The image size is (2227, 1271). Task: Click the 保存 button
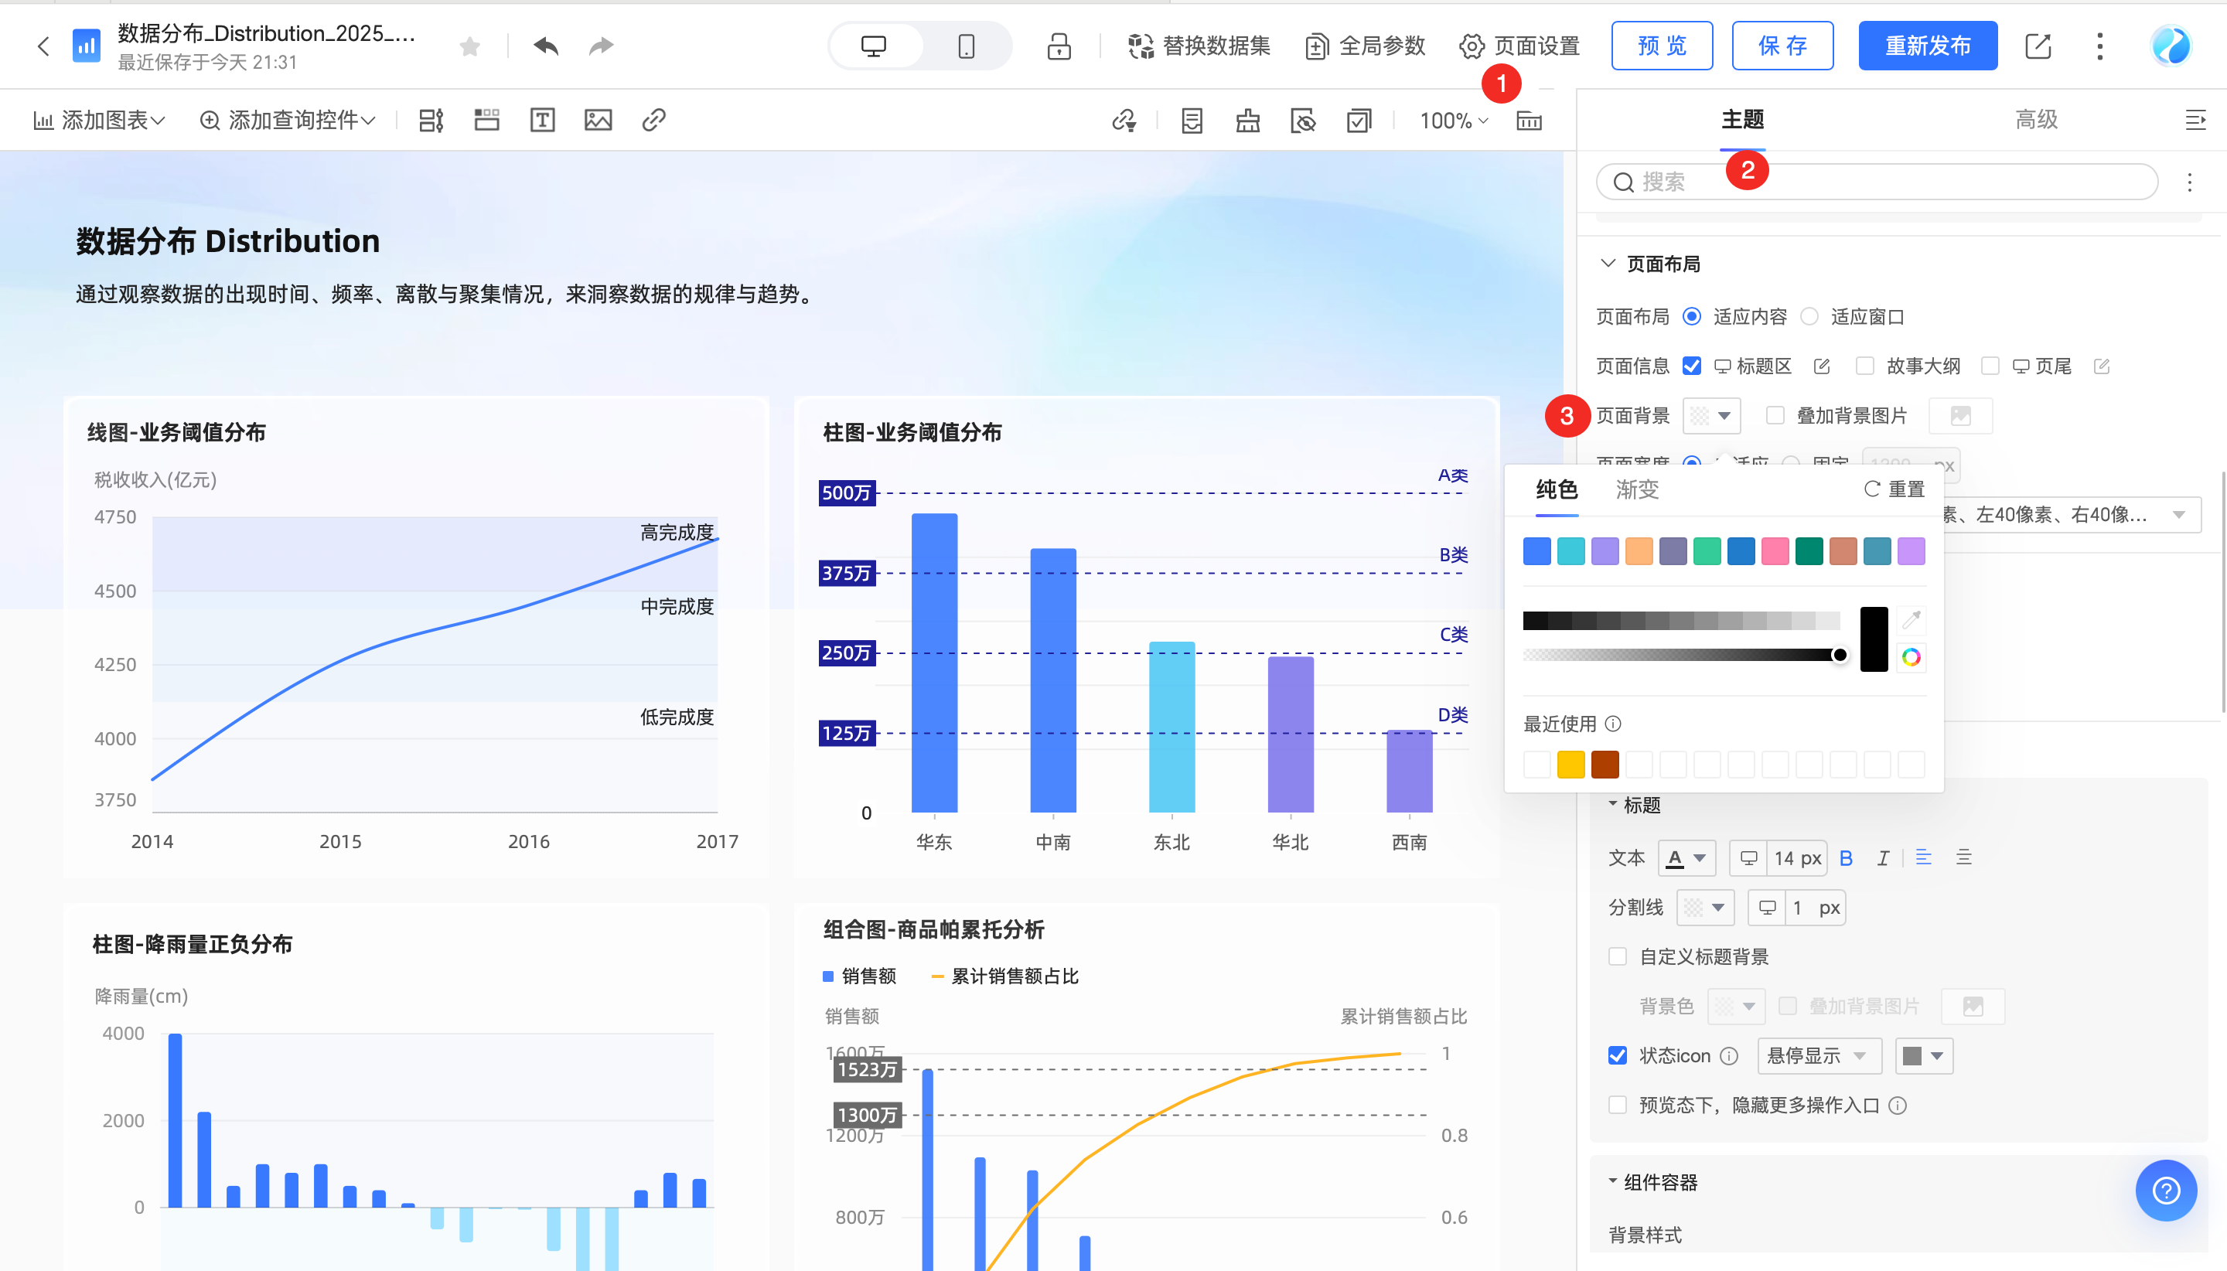coord(1782,46)
